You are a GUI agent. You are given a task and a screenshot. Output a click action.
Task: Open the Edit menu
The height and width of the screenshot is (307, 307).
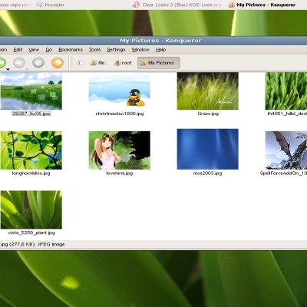click(18, 50)
